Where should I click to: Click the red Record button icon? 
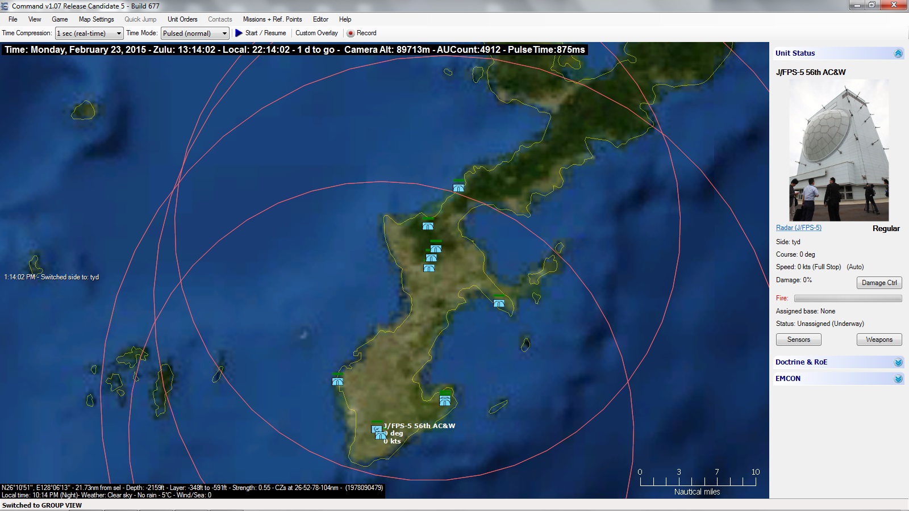(x=351, y=33)
